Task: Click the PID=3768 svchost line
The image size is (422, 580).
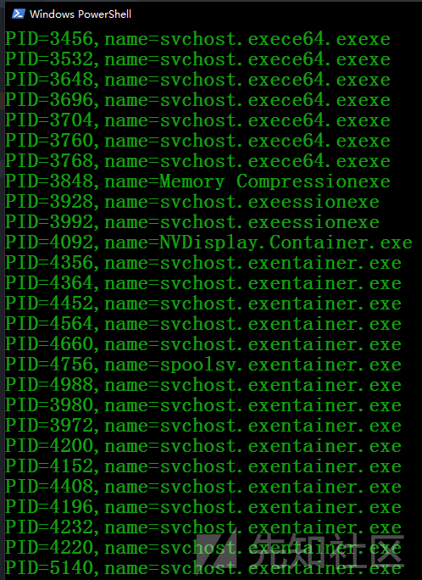Action: point(197,161)
